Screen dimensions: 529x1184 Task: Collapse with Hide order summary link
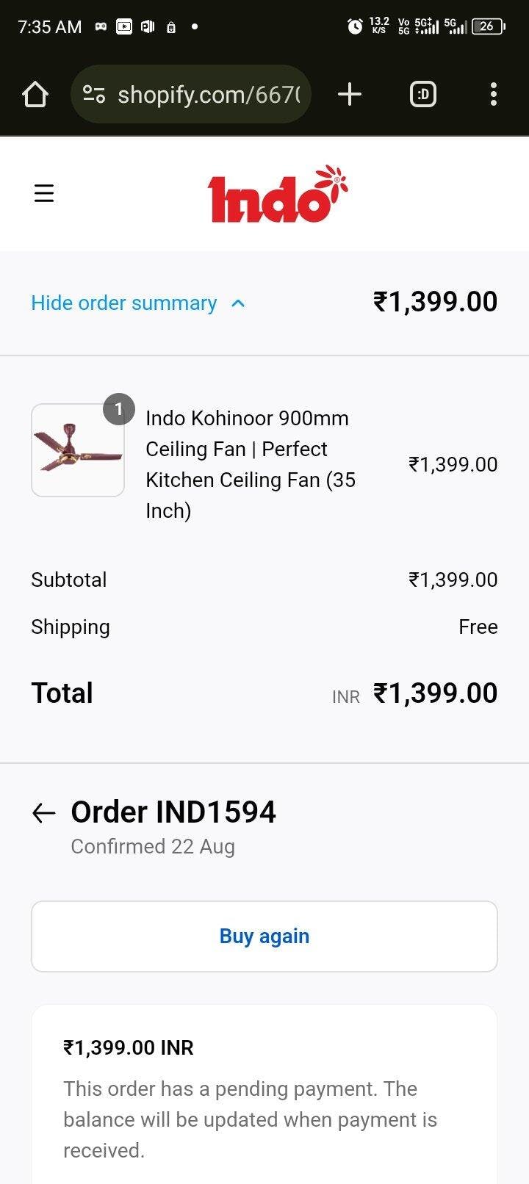click(x=123, y=303)
